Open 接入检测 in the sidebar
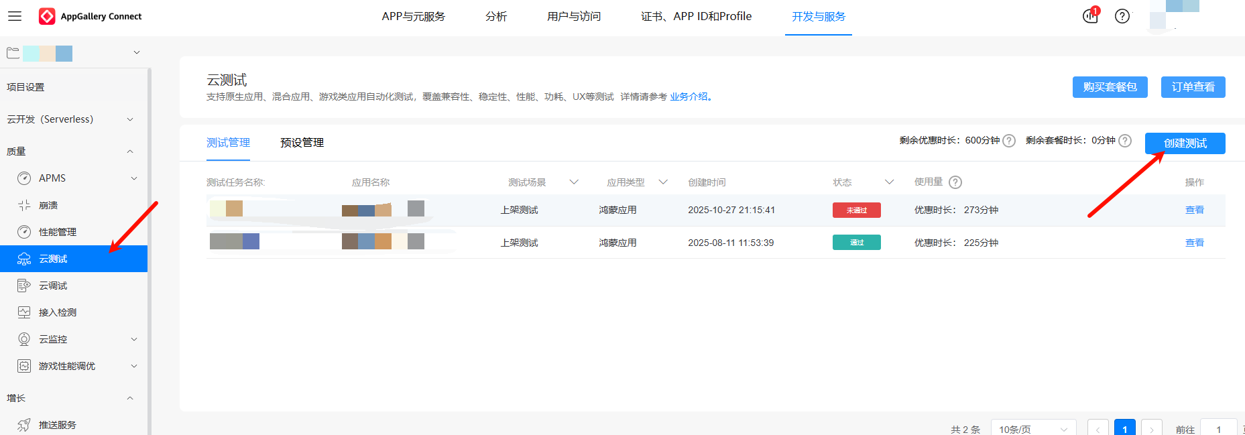Image resolution: width=1245 pixels, height=435 pixels. click(x=57, y=312)
